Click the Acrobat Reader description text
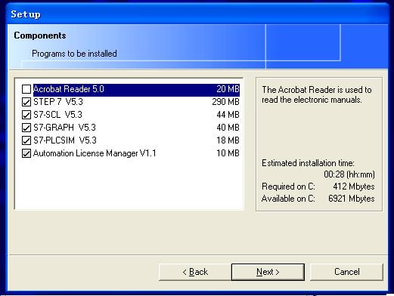This screenshot has height=296, width=394. coord(317,95)
